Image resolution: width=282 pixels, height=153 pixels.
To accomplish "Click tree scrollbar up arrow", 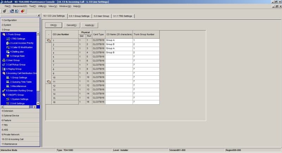I will 38,34.
